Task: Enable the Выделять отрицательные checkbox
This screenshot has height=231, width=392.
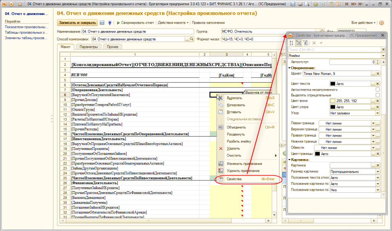Action: pyautogui.click(x=378, y=95)
